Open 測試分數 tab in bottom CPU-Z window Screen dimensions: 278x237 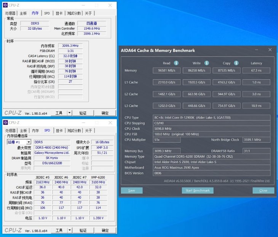point(74,131)
